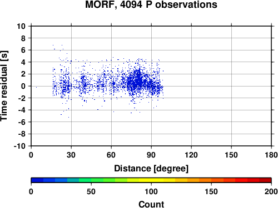Click y-axis tick label '-10'
This screenshot has height=208, width=278.
(x=19, y=146)
